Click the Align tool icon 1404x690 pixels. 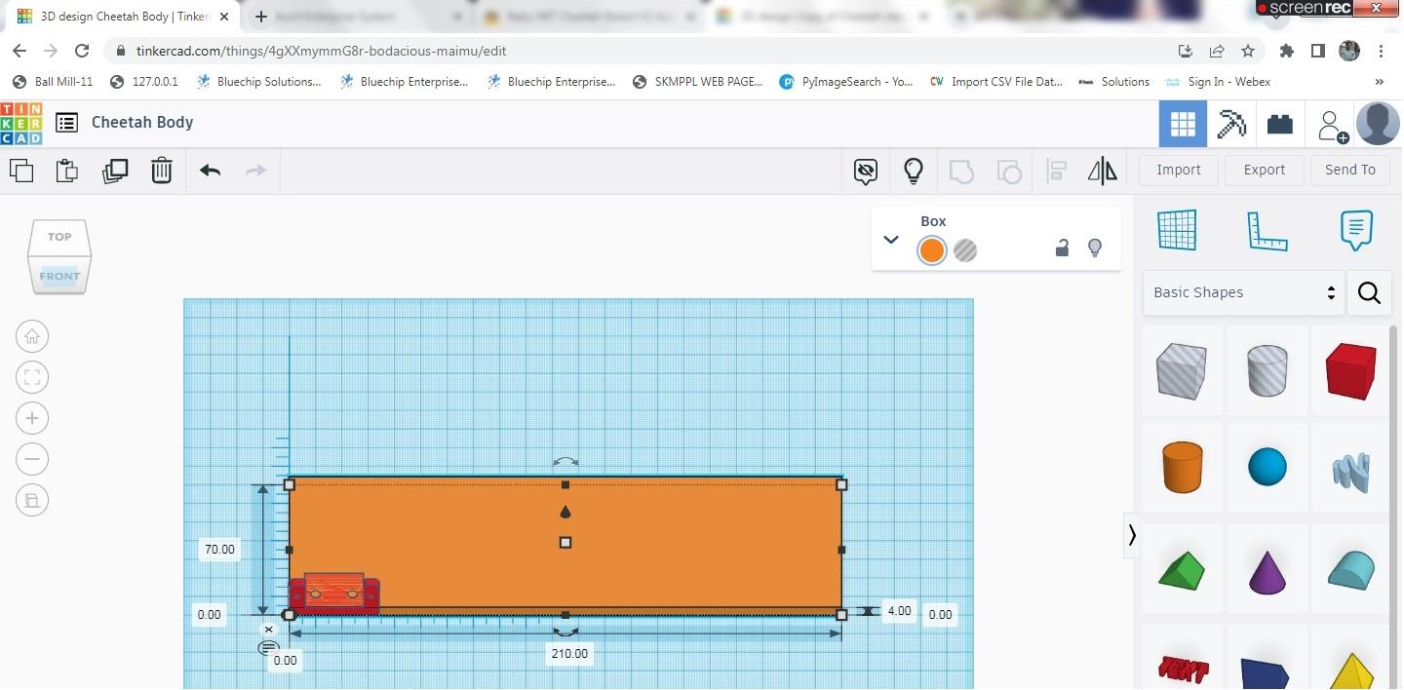click(x=1056, y=172)
